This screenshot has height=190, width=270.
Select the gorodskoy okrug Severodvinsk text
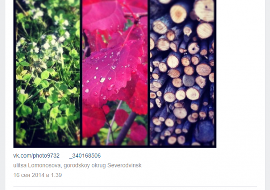pos(103,165)
